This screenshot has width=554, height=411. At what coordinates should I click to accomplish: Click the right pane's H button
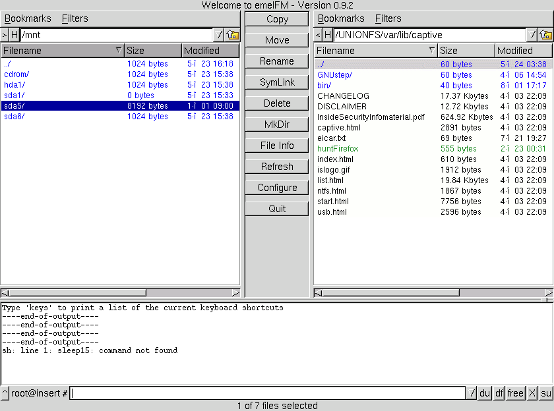click(x=328, y=35)
